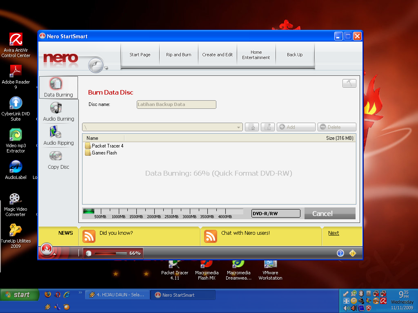Click Winamp icon in quick launch second row

(x=48, y=307)
